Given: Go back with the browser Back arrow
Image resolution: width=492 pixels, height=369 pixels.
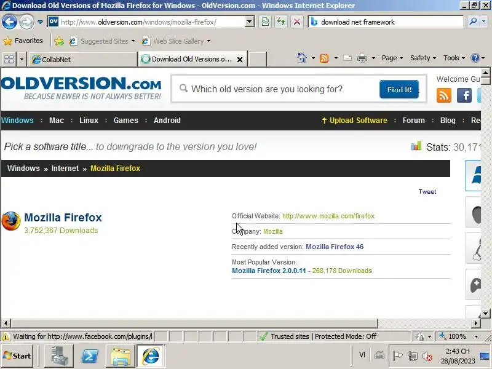Looking at the screenshot, I should [x=9, y=22].
